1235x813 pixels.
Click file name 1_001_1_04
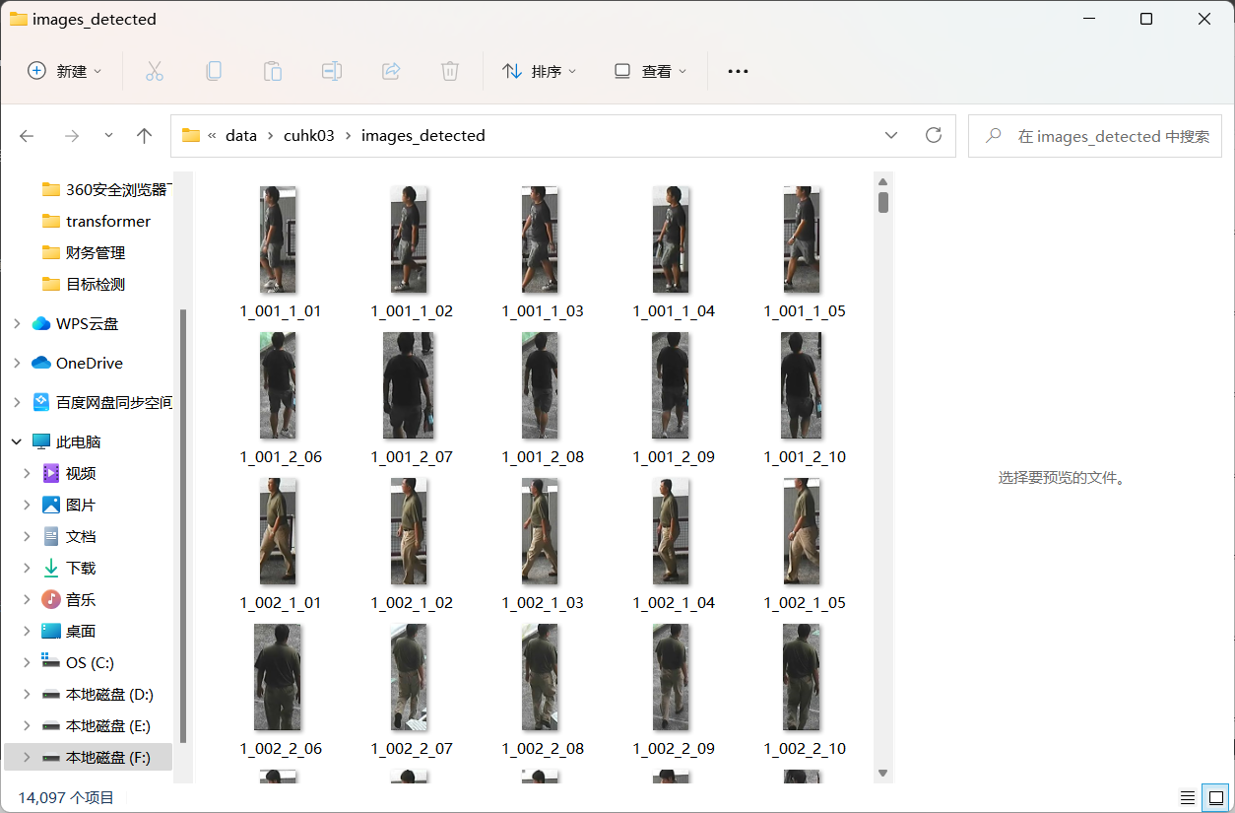(674, 310)
